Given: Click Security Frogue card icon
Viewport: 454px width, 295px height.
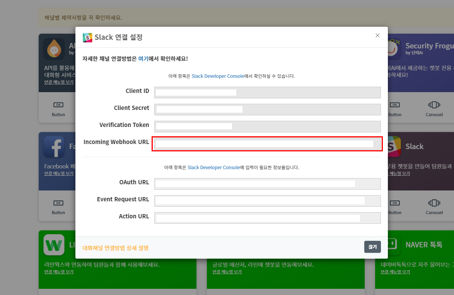Looking at the screenshot, I should pyautogui.click(x=394, y=49).
